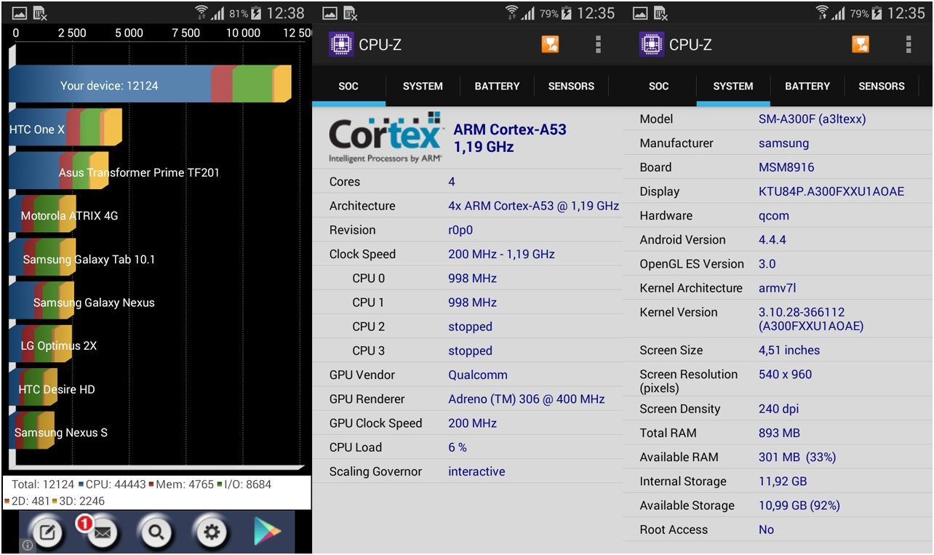Open the SENSORS tab on the Model info screen
The height and width of the screenshot is (555, 934).
point(881,86)
